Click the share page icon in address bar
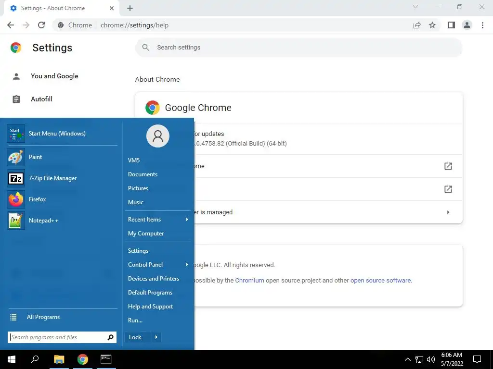Screen dimensions: 493x369 pyautogui.click(x=417, y=25)
